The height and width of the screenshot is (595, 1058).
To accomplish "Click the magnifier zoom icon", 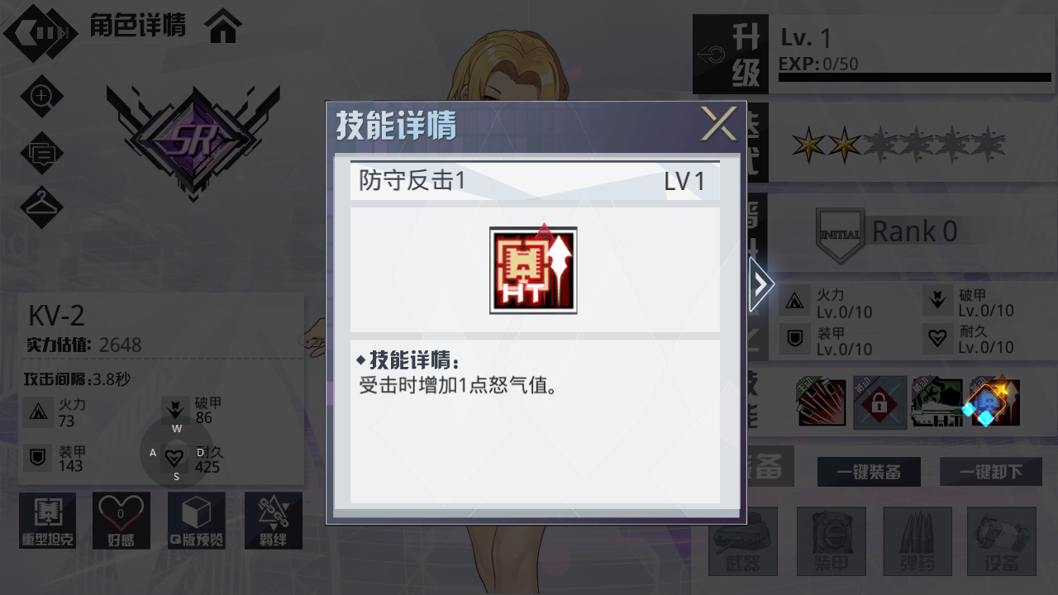I will coord(41,98).
